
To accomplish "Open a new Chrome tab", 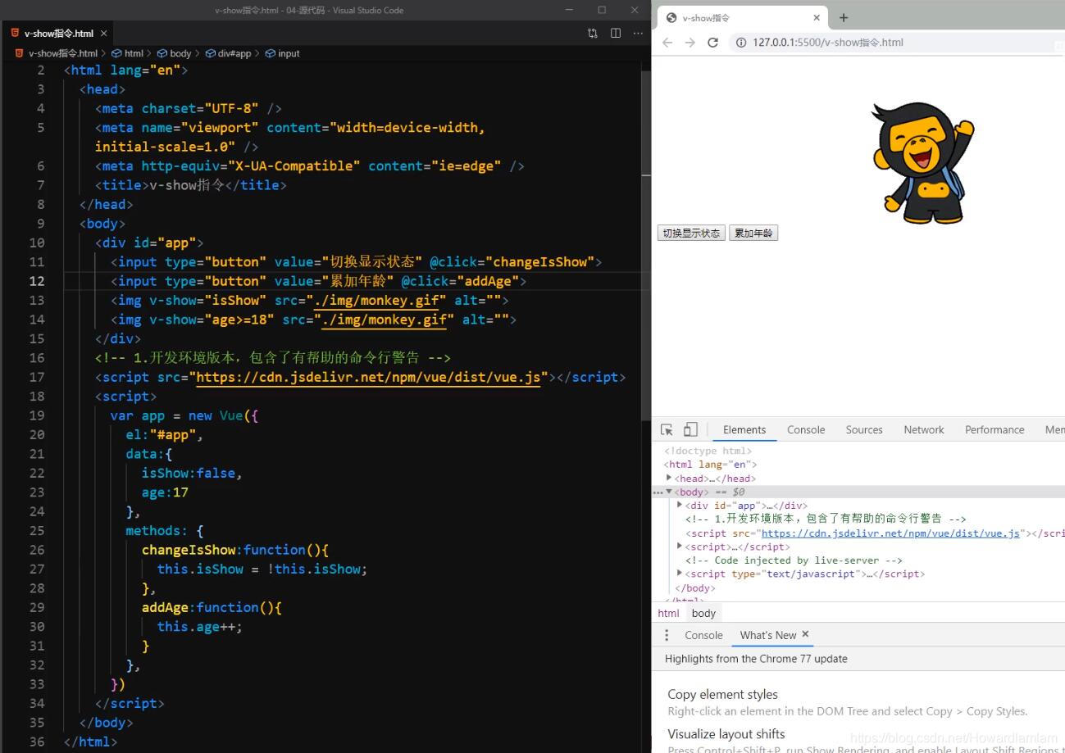I will [x=843, y=17].
